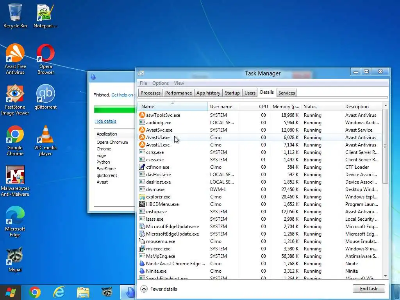Viewport: 400px width, 300px height.
Task: Open qBittorrent desktop shortcut
Action: click(x=46, y=97)
